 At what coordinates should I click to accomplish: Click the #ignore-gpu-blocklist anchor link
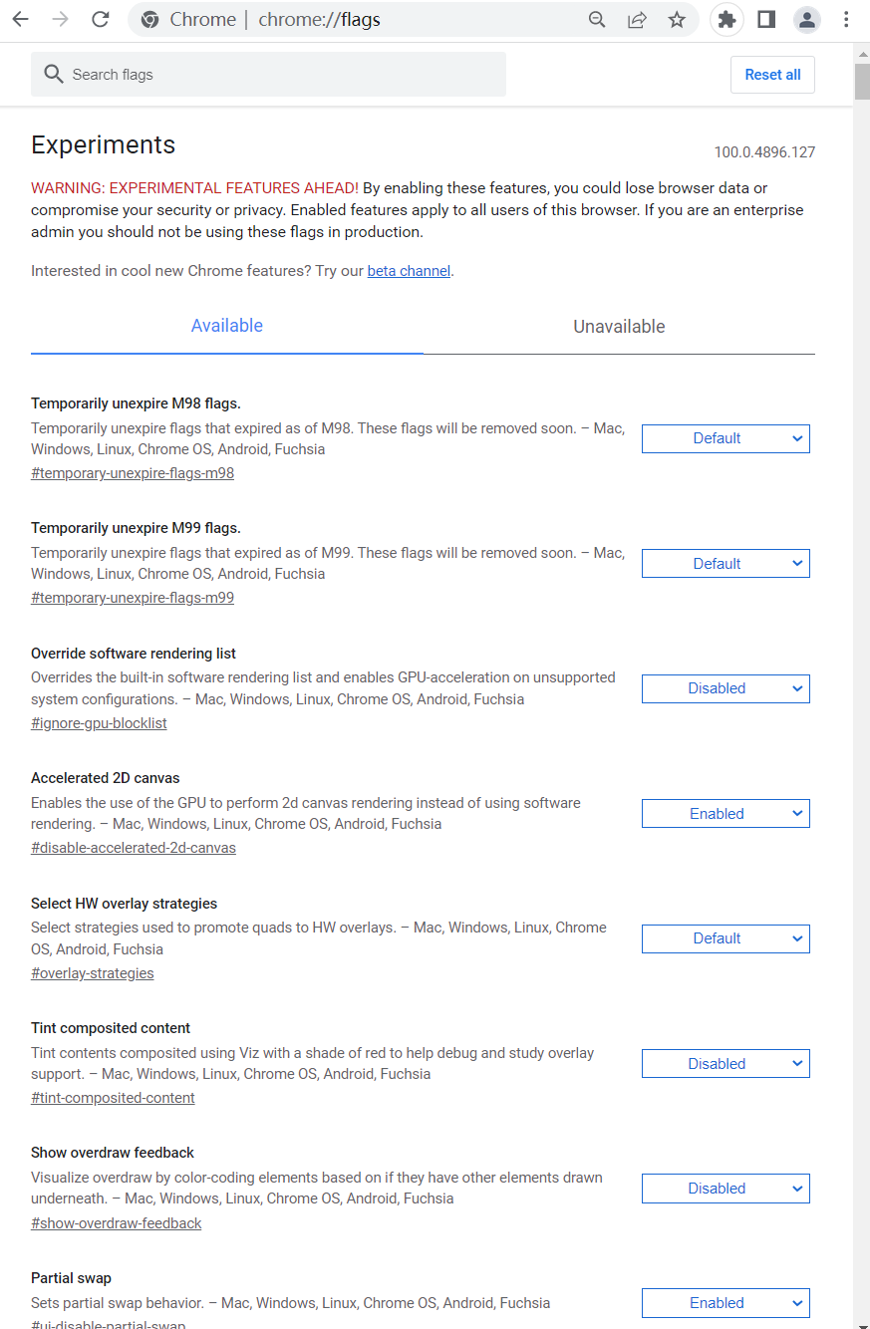(99, 723)
